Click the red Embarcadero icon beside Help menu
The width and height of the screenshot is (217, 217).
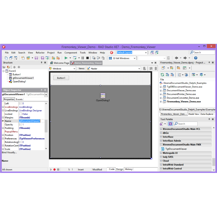[112, 53]
